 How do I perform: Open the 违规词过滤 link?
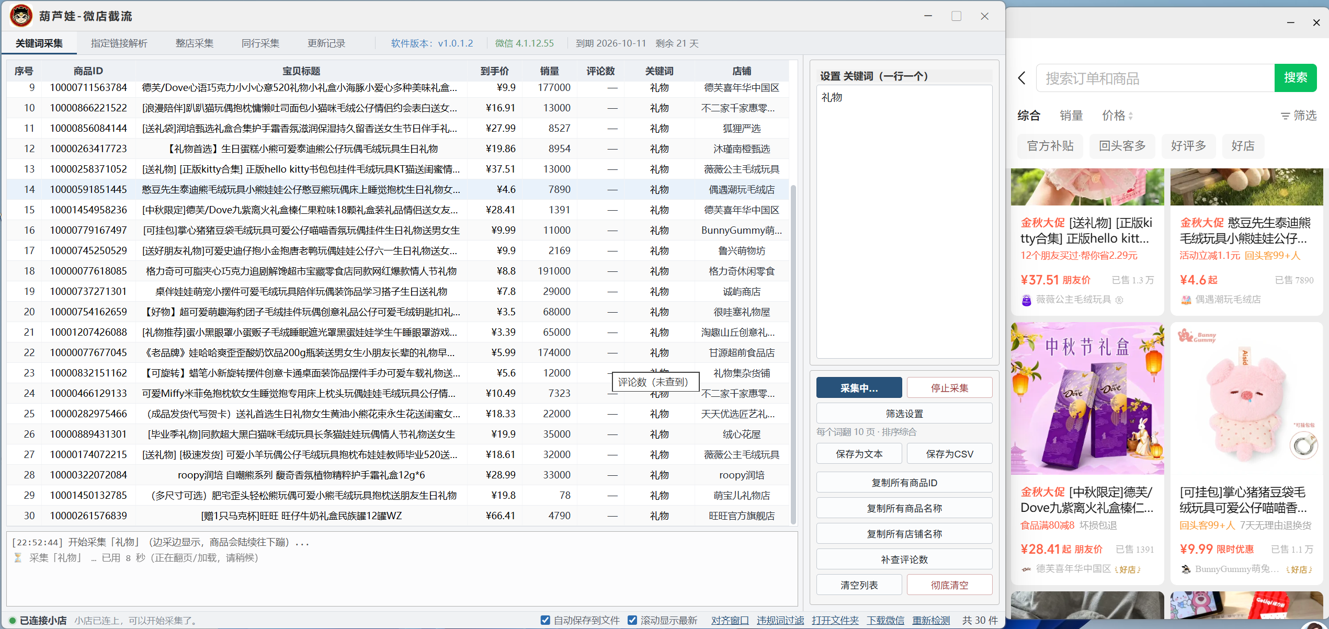tap(780, 621)
